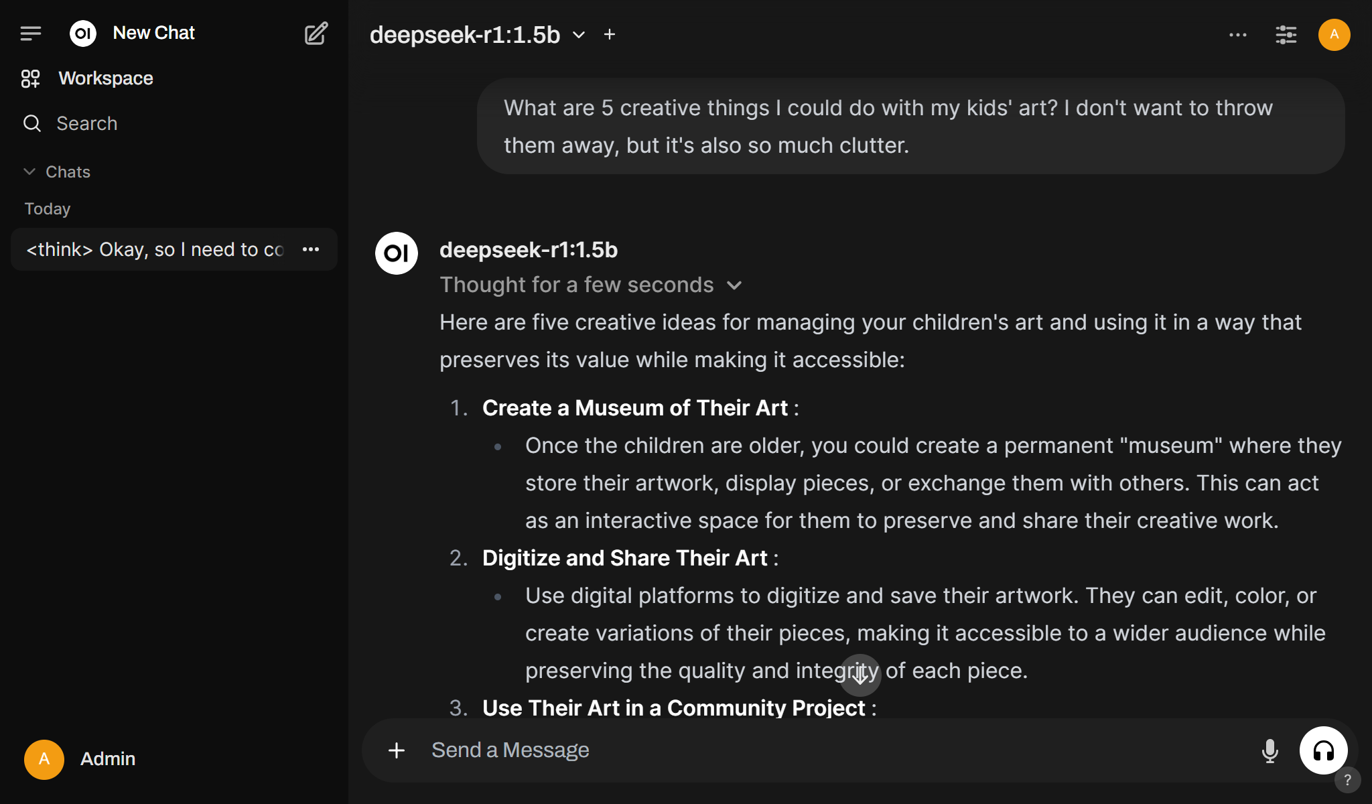
Task: Click the plus attach button in message bar
Action: 397,750
